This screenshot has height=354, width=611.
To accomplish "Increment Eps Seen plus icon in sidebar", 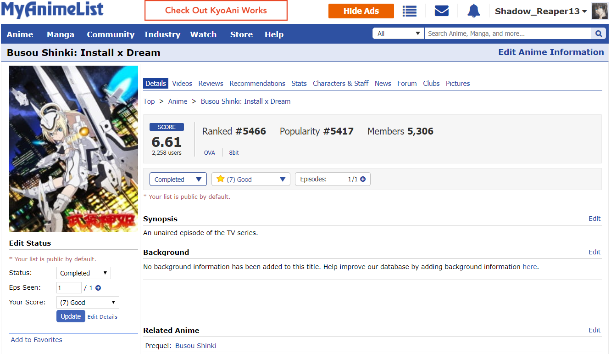I will pos(98,288).
